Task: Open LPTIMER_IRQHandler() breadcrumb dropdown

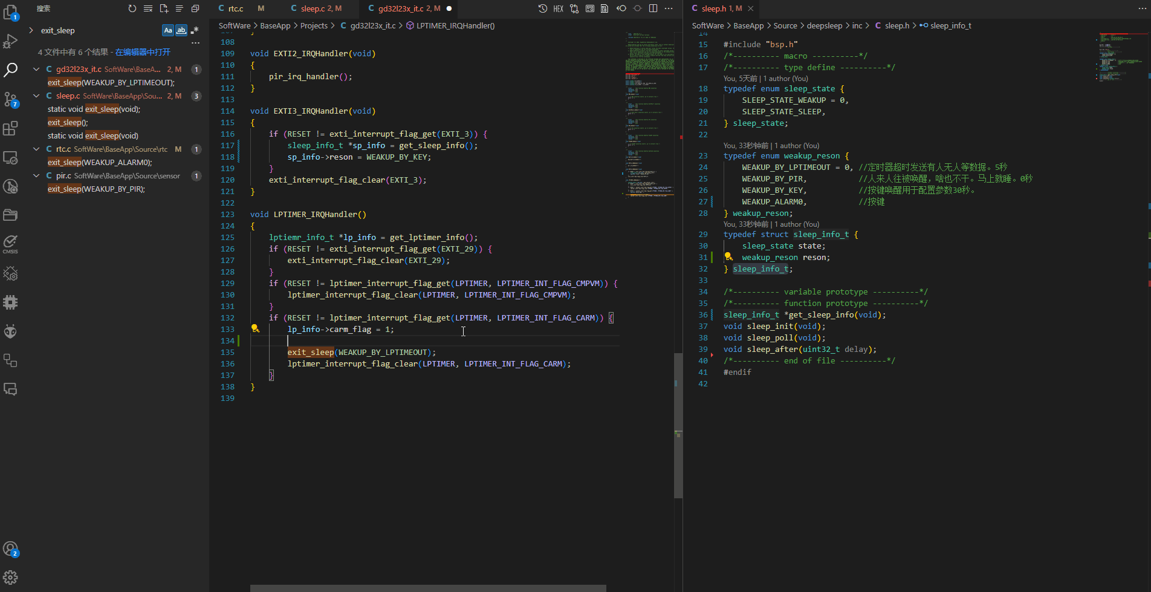Action: (455, 25)
